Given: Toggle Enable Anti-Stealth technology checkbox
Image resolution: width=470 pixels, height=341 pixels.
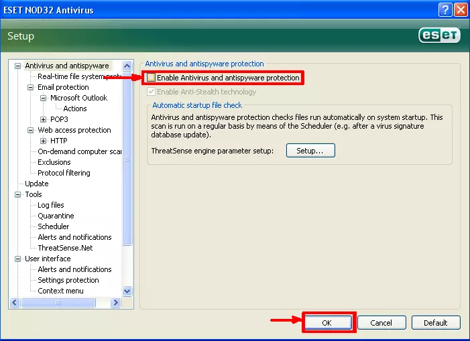Looking at the screenshot, I should [151, 92].
